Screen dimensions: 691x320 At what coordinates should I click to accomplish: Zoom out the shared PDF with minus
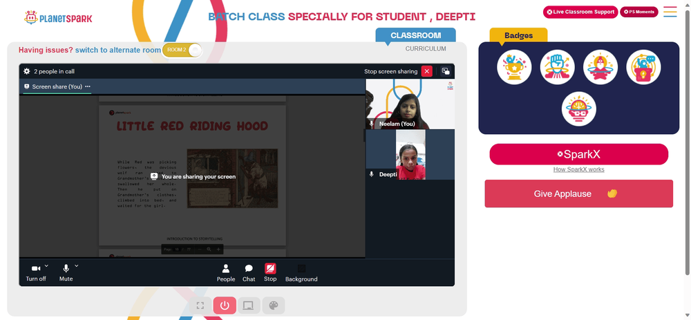200,250
